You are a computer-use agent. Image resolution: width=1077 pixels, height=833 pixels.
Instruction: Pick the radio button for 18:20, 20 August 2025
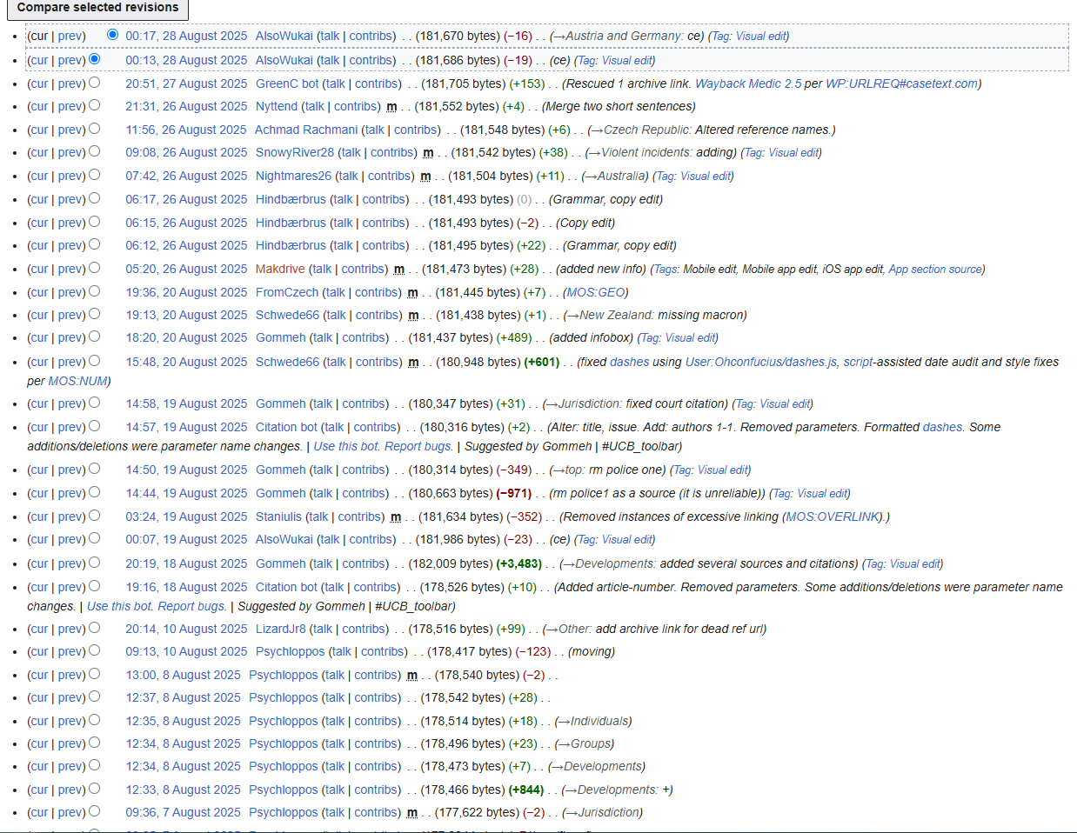[94, 337]
